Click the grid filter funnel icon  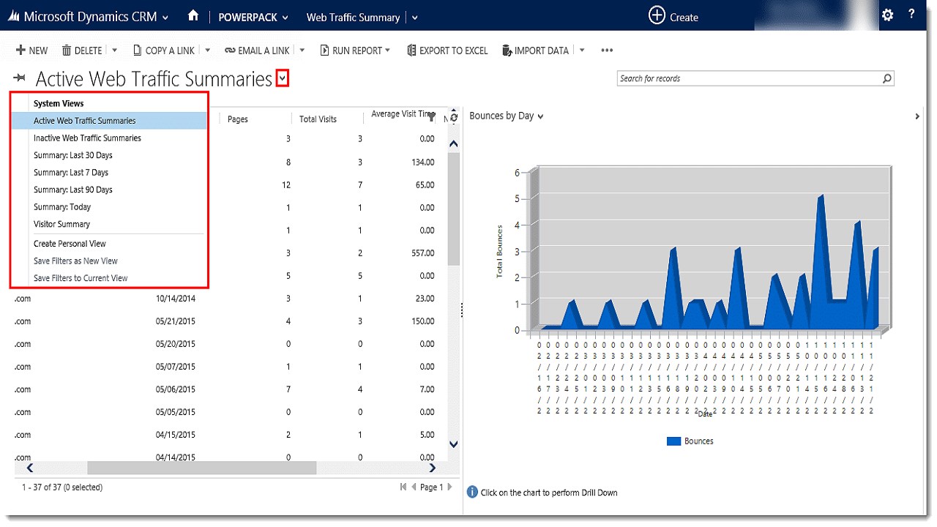432,117
